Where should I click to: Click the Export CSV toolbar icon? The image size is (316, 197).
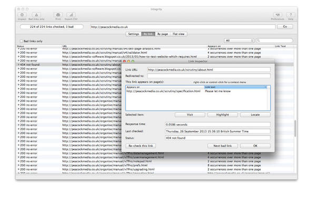(71, 15)
